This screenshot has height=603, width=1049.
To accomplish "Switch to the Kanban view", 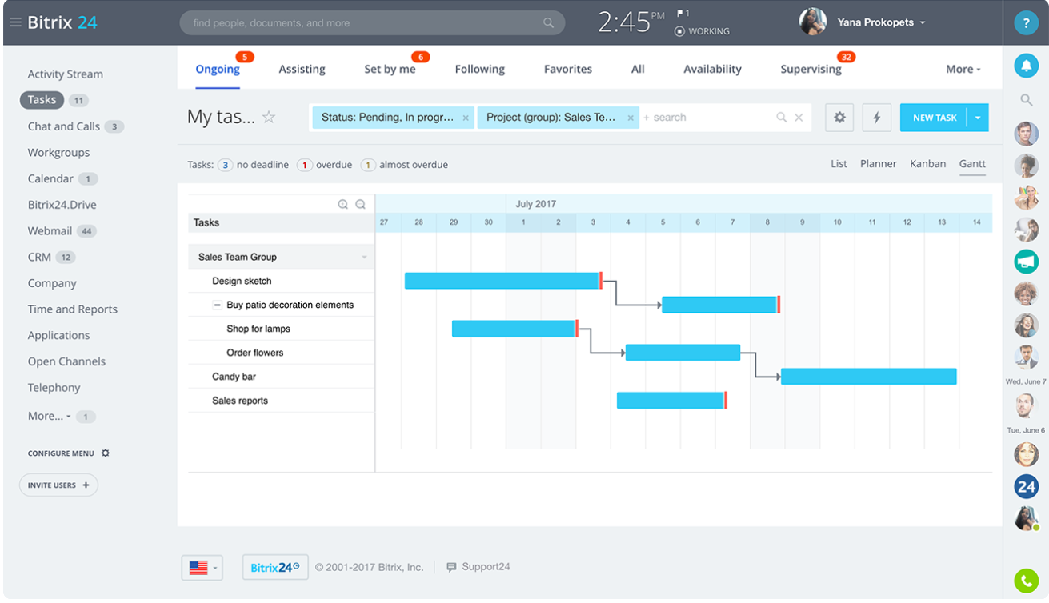I will tap(927, 163).
